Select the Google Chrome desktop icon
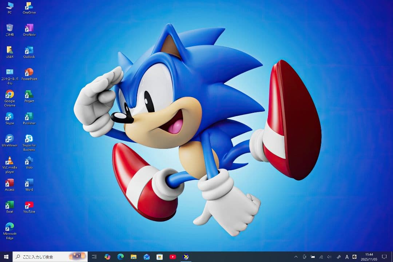393x262 pixels. click(x=10, y=95)
